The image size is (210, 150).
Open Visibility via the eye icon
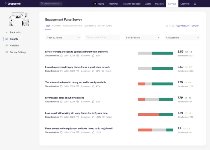click(x=7, y=46)
